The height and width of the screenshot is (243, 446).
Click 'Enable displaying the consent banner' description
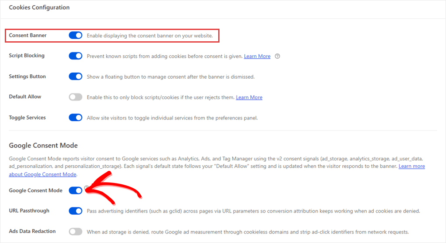(150, 36)
